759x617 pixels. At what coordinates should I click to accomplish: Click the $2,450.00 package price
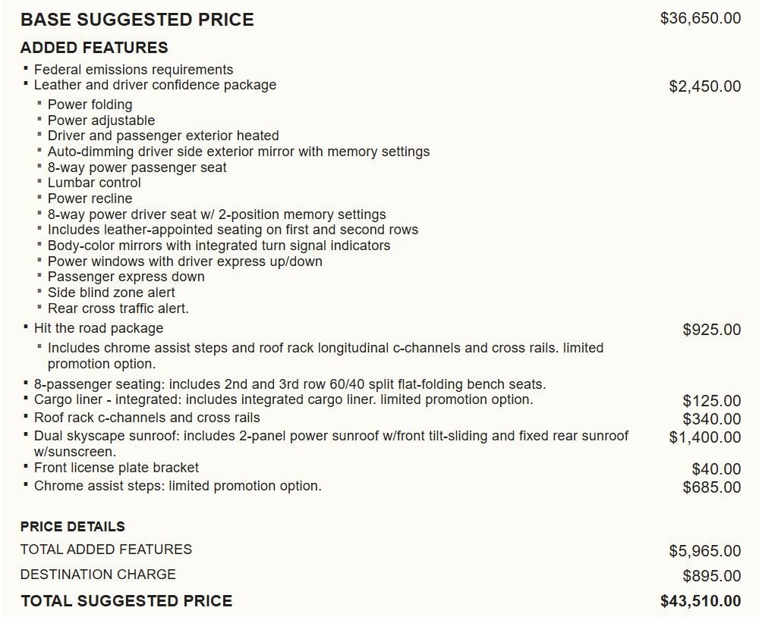coord(705,86)
